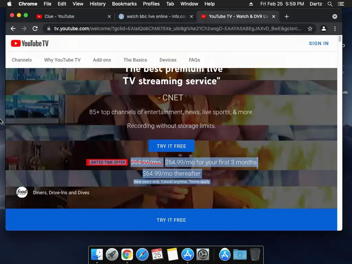Open FAQs section
Viewport: 352px width, 264px height.
pyautogui.click(x=195, y=60)
